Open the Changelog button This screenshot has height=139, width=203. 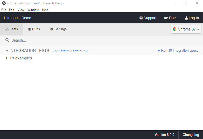click(x=191, y=135)
